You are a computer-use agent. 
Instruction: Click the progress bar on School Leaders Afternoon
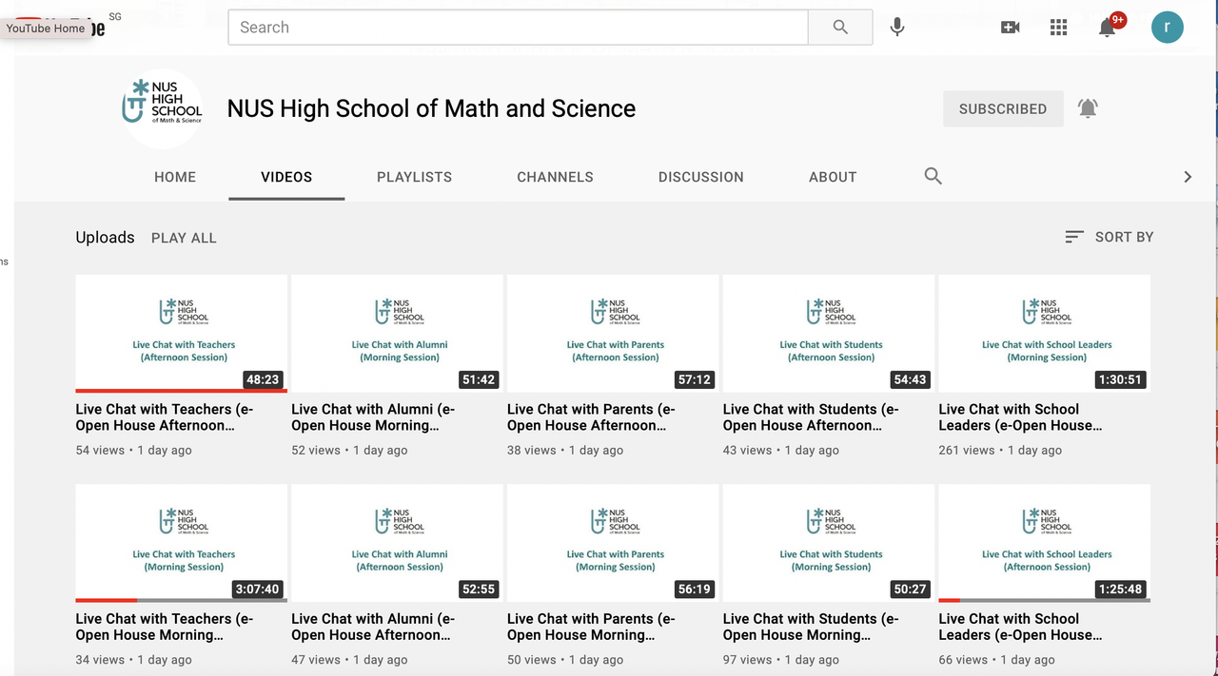[1045, 600]
